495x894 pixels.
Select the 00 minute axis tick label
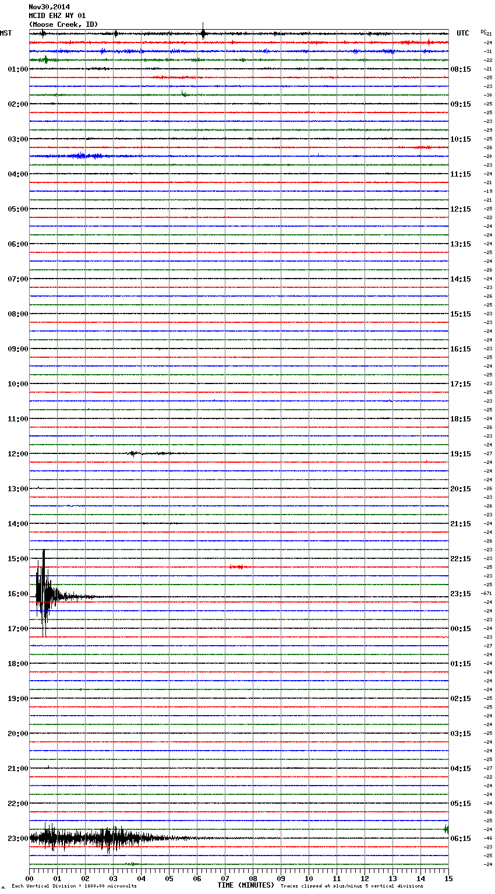point(30,878)
